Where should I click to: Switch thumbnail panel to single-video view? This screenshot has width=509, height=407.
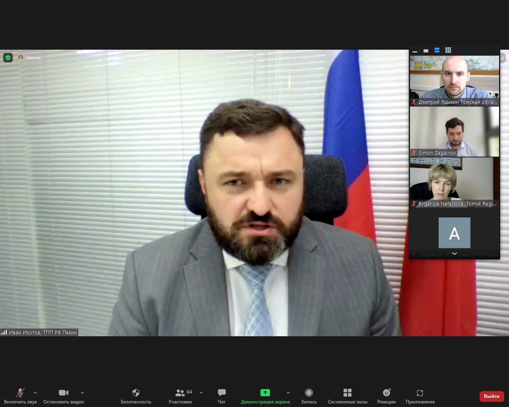pos(426,50)
